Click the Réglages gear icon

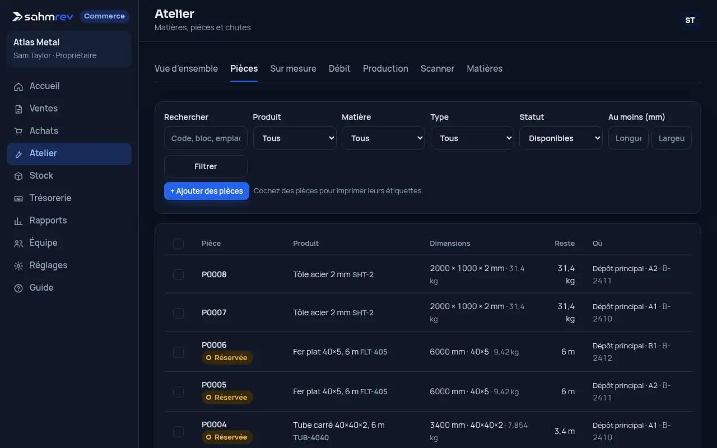click(x=18, y=265)
